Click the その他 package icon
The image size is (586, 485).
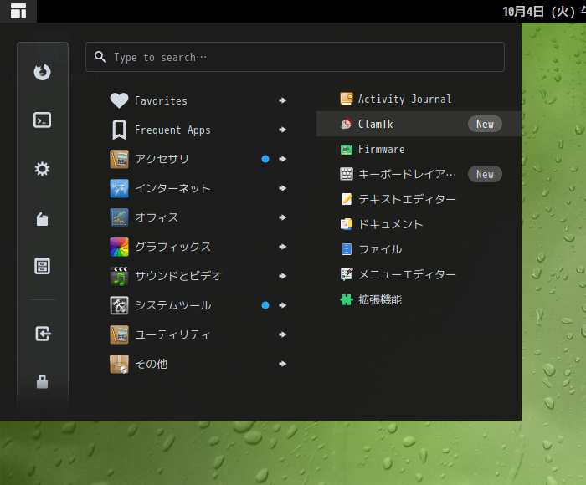coord(119,364)
